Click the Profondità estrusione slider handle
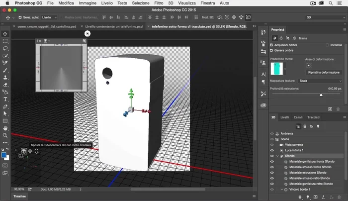 coord(321,94)
